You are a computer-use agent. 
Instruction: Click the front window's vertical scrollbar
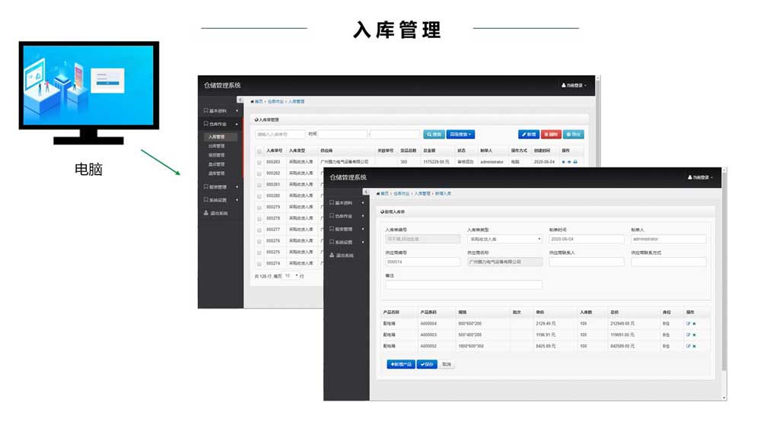tap(723, 281)
